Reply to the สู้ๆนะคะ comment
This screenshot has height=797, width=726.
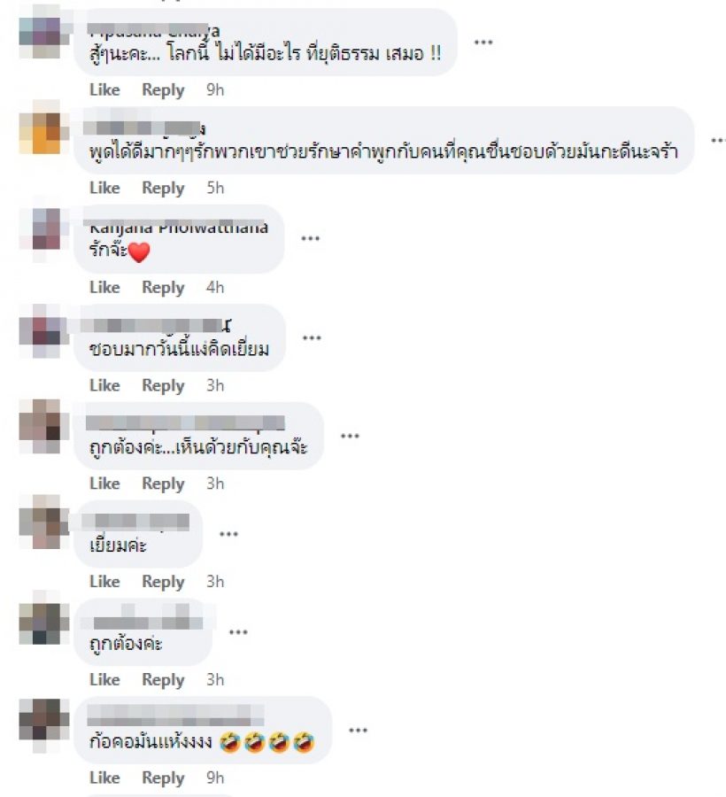tap(163, 90)
